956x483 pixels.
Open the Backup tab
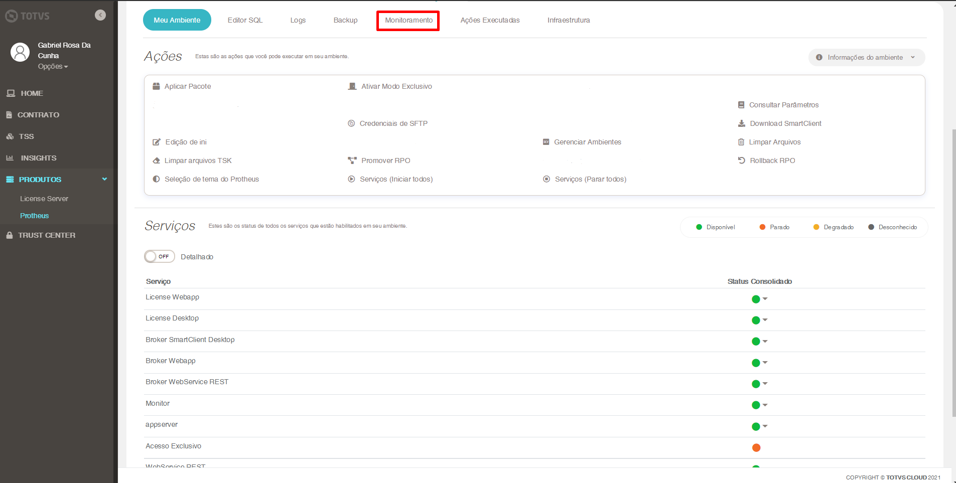coord(346,20)
